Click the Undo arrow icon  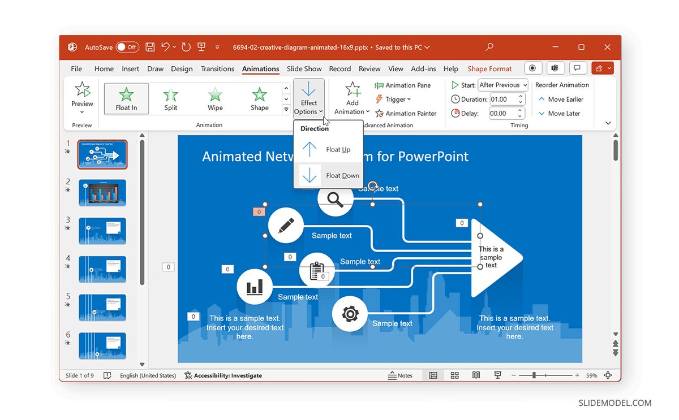pos(165,47)
